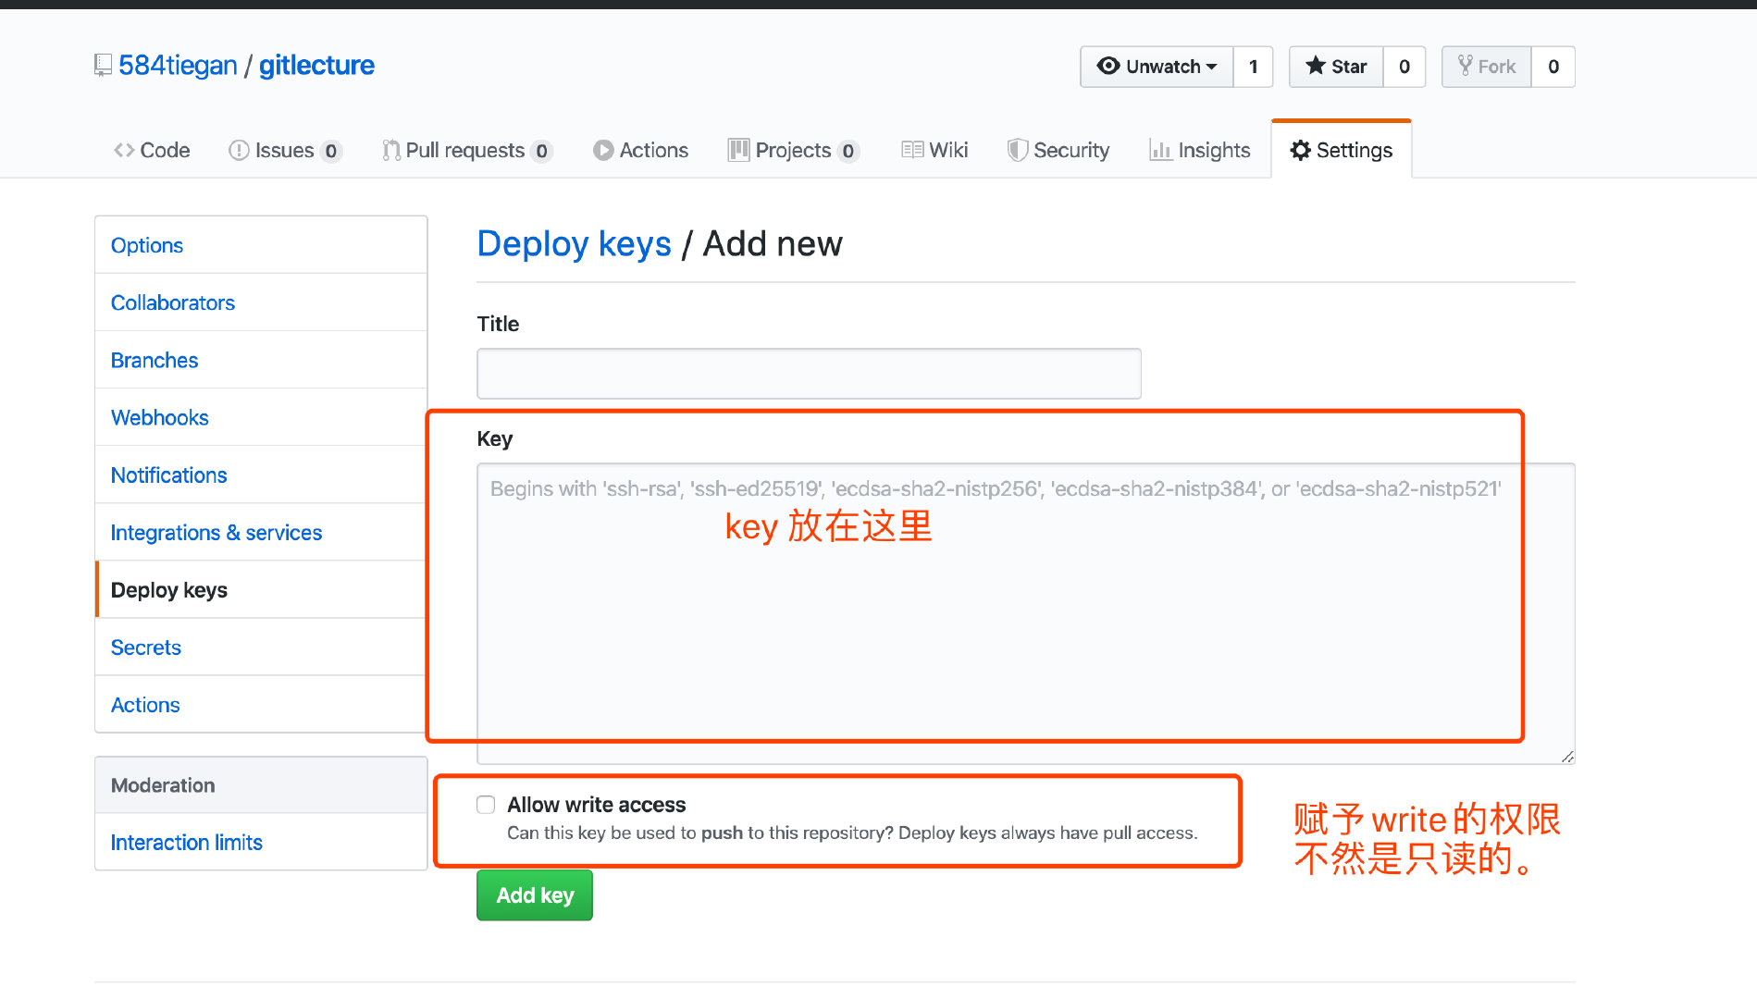Screen dimensions: 1757x999
Task: Select the Settings tab
Action: (x=1342, y=150)
